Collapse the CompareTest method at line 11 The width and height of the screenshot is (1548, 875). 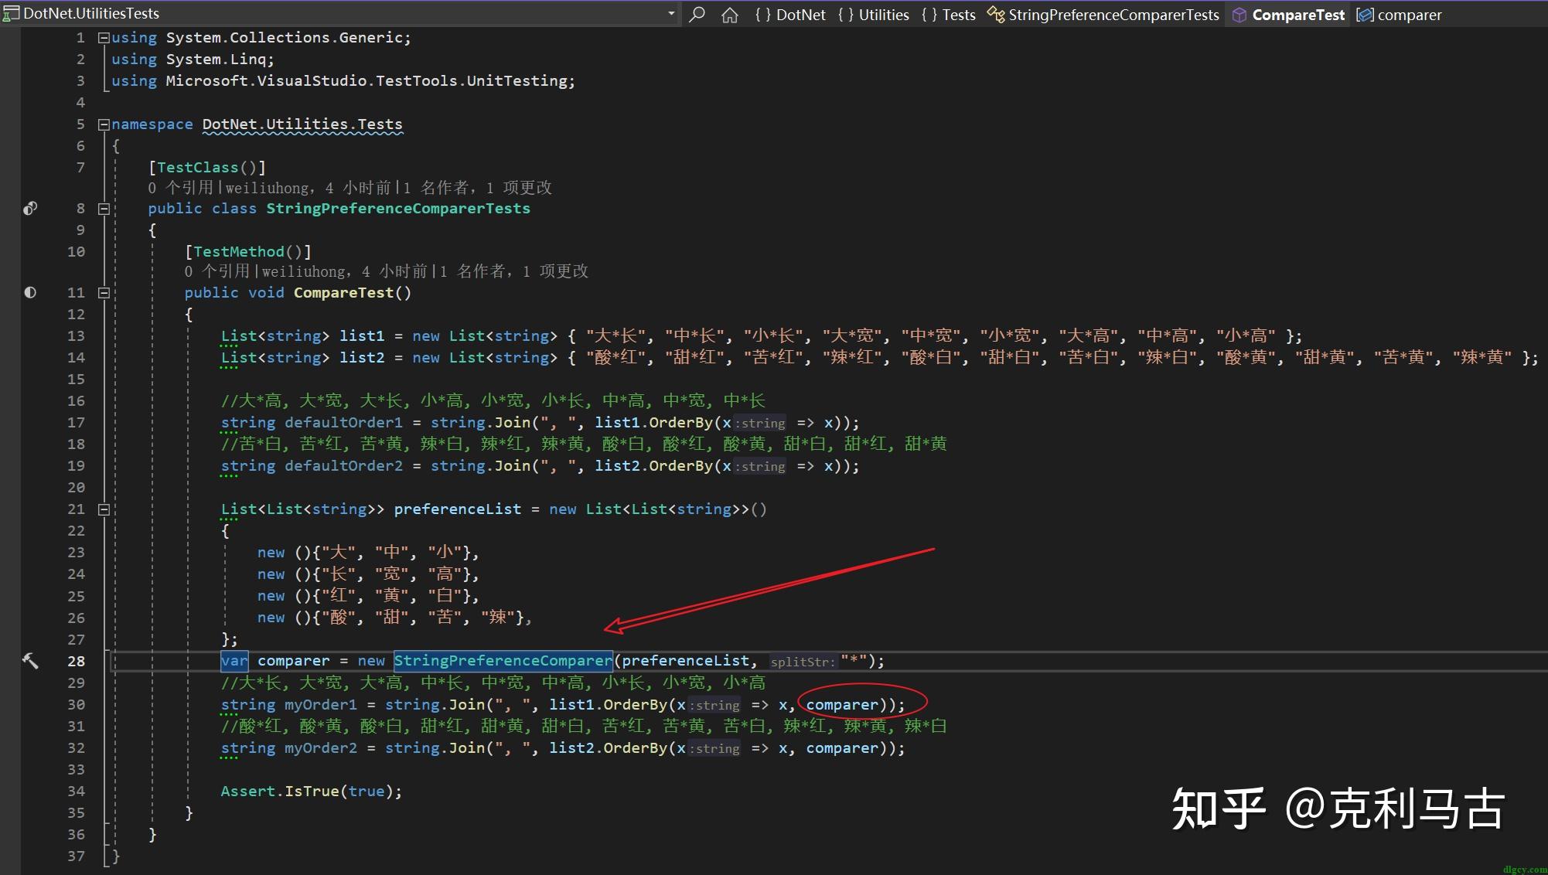(x=104, y=292)
